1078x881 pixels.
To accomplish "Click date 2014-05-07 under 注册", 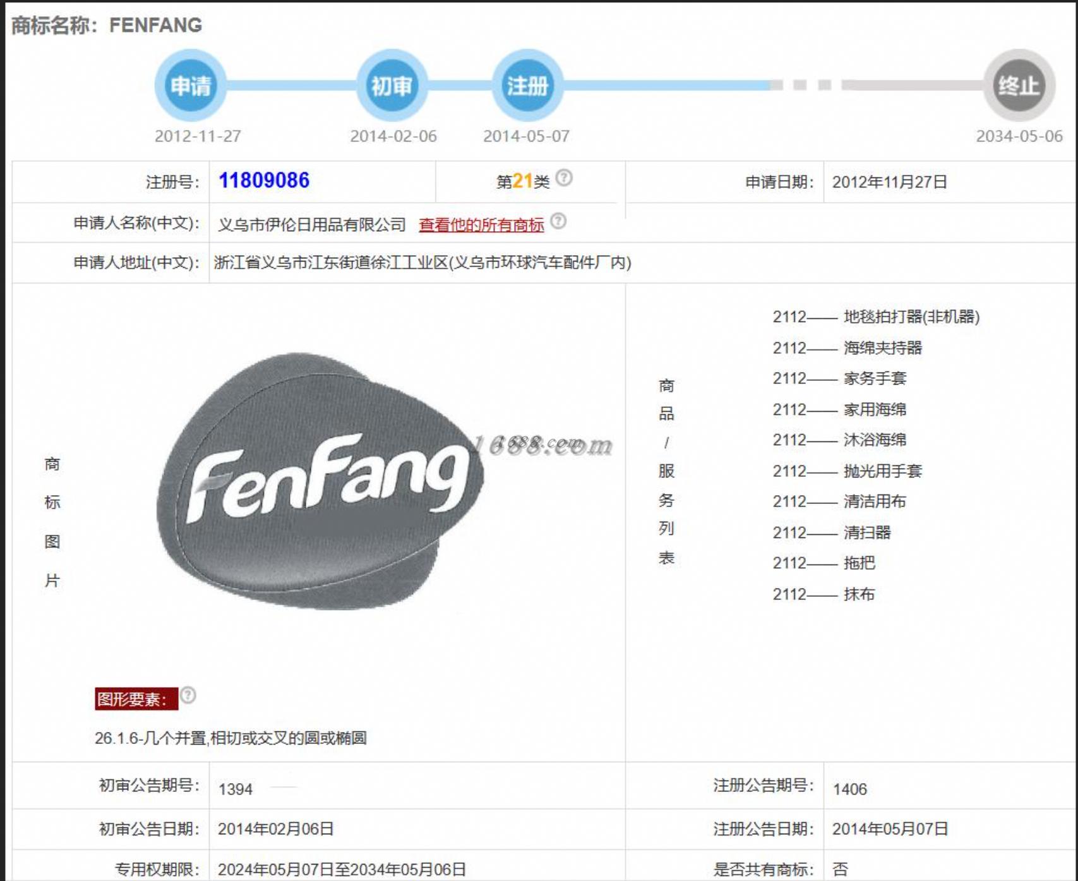I will click(x=526, y=136).
